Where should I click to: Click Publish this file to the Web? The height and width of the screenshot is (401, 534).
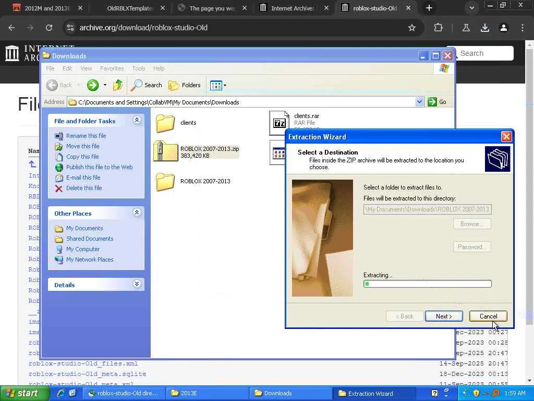[x=100, y=167]
